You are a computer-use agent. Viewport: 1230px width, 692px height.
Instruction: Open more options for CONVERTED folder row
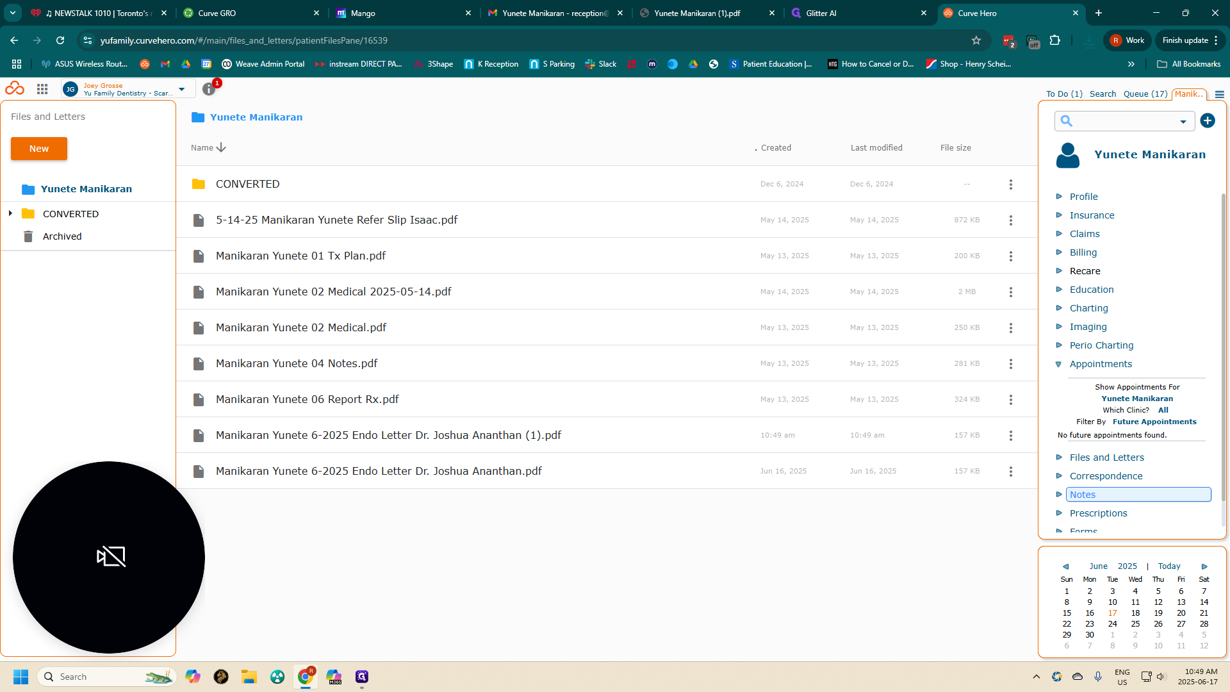(1011, 184)
